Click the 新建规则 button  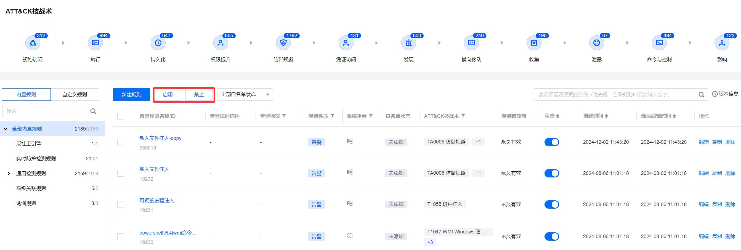(131, 95)
